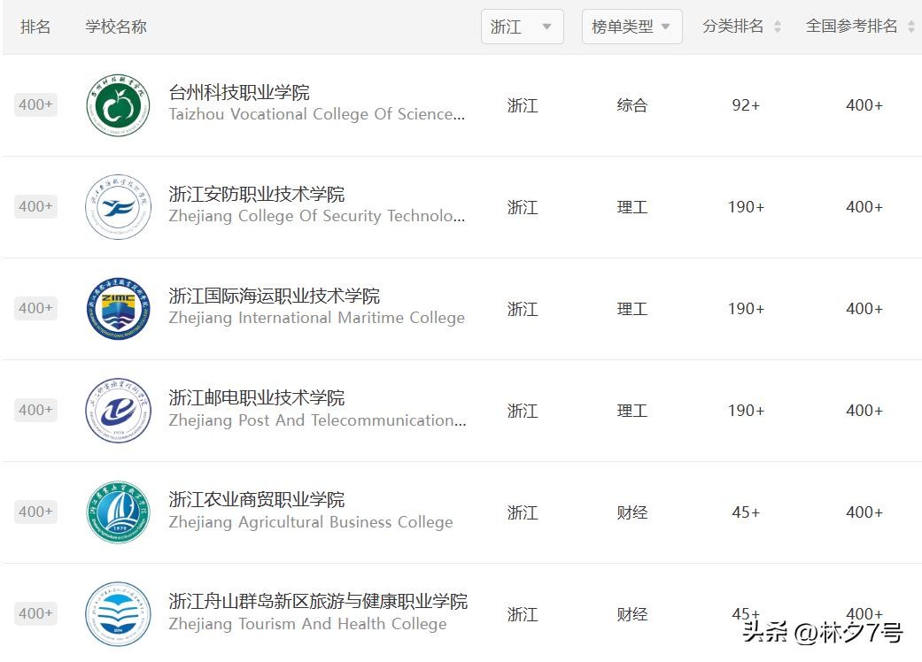The width and height of the screenshot is (922, 662).
Task: Sort by 分类排名 using sort arrows
Action: pos(778,27)
